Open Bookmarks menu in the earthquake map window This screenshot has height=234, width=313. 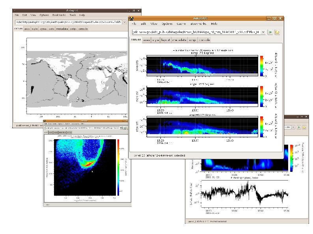pyautogui.click(x=59, y=15)
